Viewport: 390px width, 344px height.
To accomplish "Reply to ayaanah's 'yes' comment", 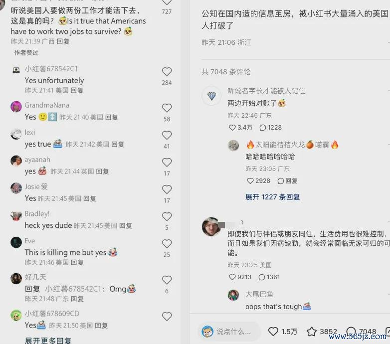I will 102,172.
